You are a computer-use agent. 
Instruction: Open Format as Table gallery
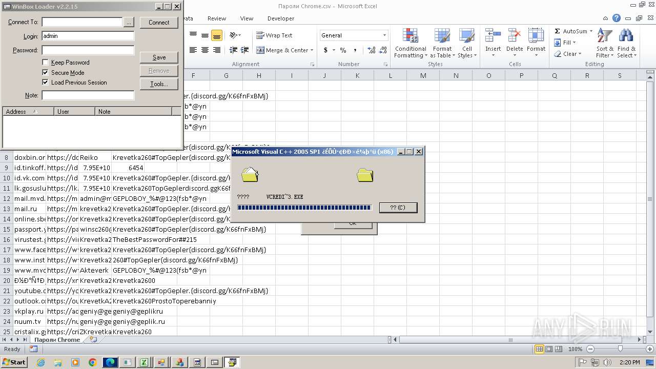442,44
